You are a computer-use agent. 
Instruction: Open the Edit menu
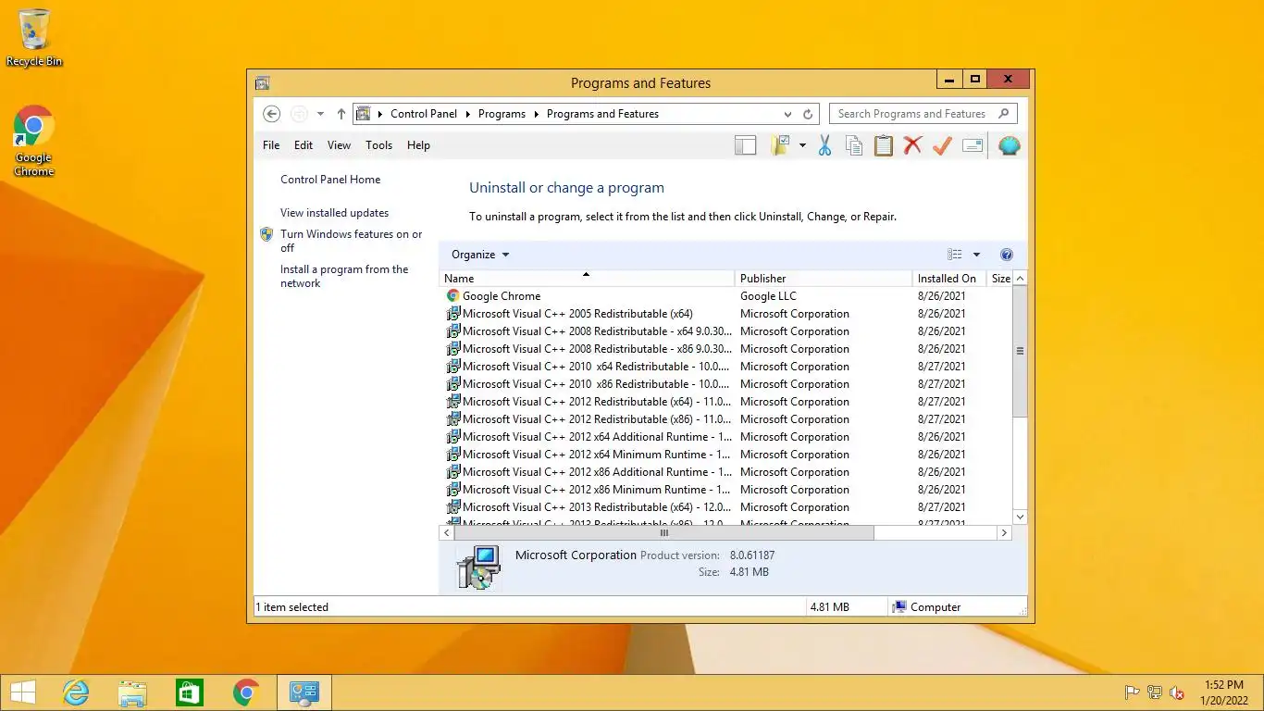tap(304, 145)
